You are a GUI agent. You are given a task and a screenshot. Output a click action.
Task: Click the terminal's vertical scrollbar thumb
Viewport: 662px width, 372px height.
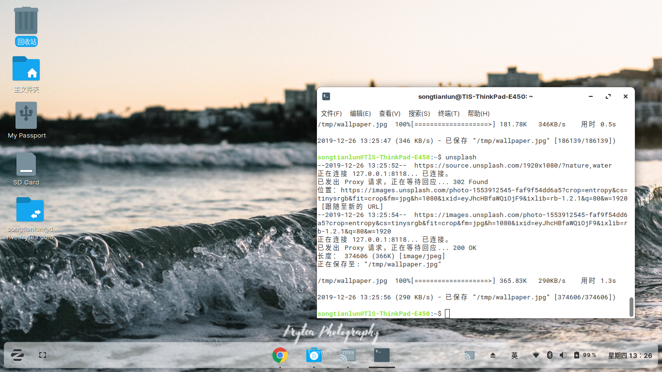pos(631,306)
